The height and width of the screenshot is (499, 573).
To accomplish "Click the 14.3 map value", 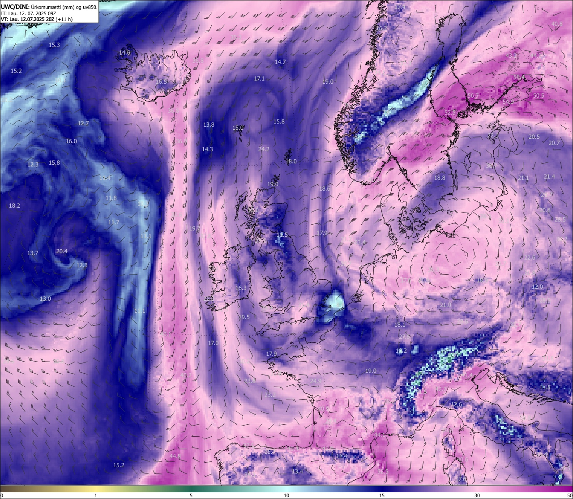I will tap(207, 149).
